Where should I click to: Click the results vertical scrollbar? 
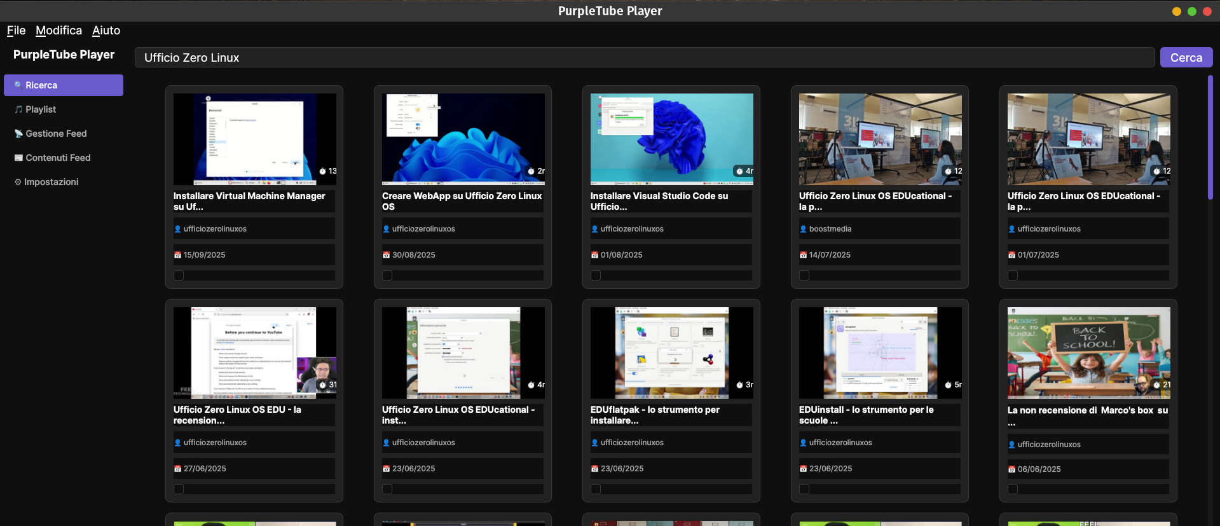1210,137
